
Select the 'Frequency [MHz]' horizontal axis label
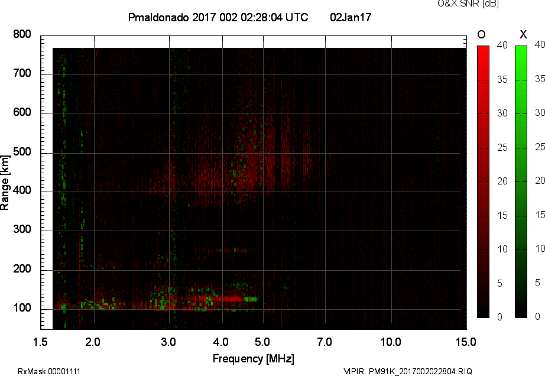[x=253, y=359]
